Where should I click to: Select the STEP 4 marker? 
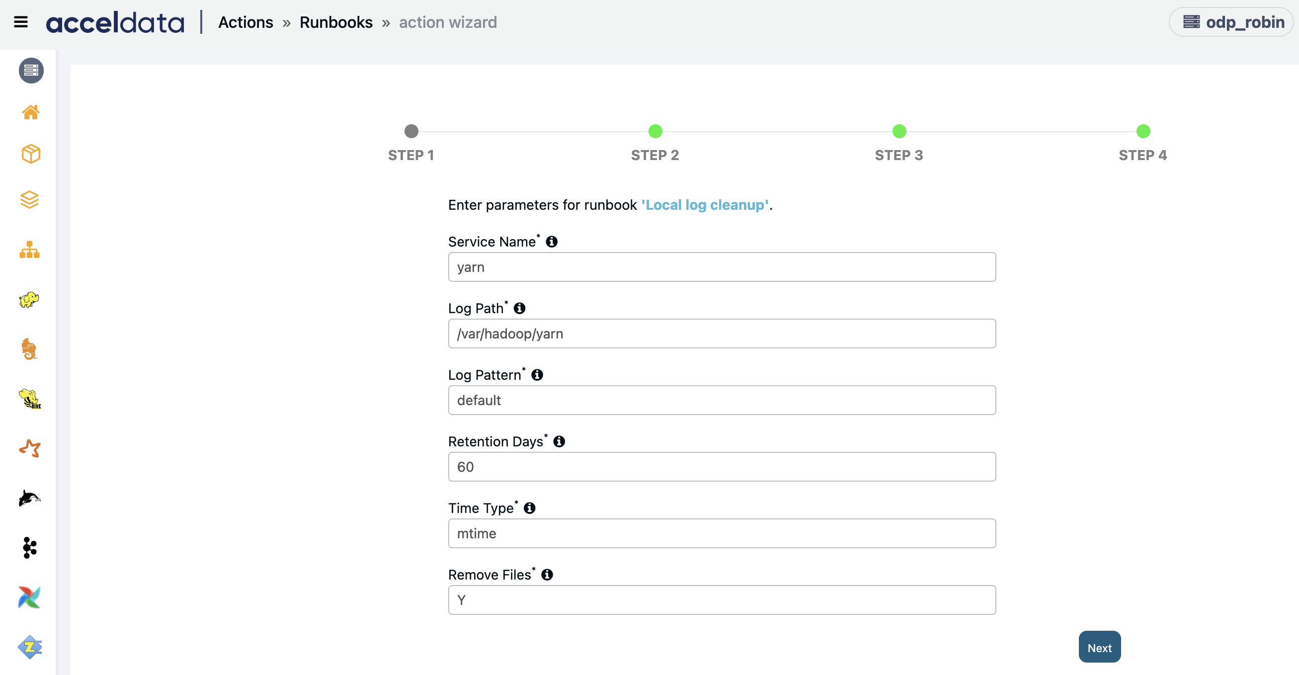[1143, 131]
